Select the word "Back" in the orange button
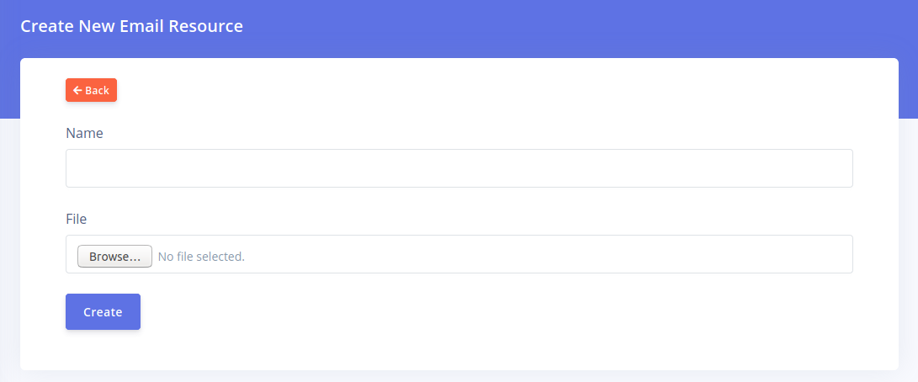The image size is (918, 382). coord(97,90)
